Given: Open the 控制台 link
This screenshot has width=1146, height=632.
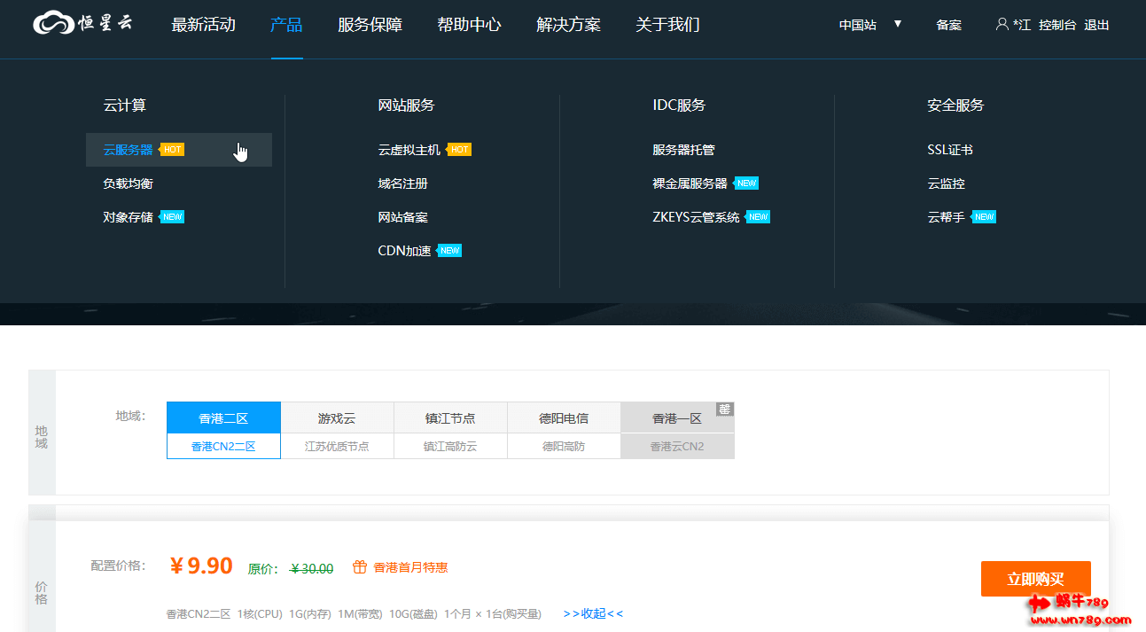Looking at the screenshot, I should (x=1056, y=25).
